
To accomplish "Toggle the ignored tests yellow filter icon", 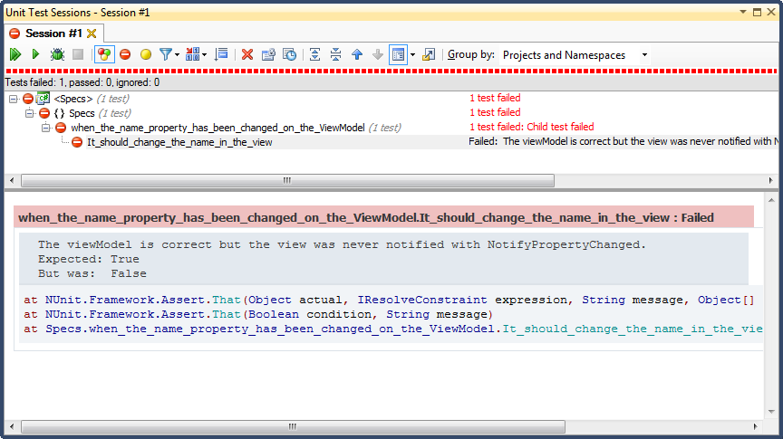I will point(146,54).
